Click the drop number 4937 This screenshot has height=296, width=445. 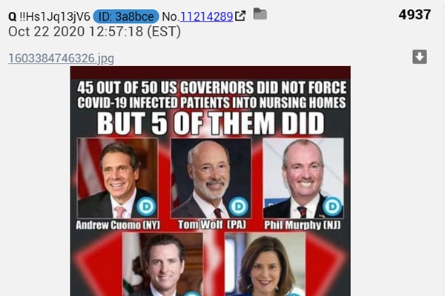point(415,15)
